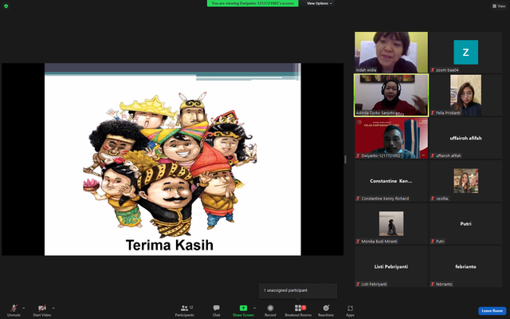510x319 pixels.
Task: Click the Leave Room button
Action: 492,311
